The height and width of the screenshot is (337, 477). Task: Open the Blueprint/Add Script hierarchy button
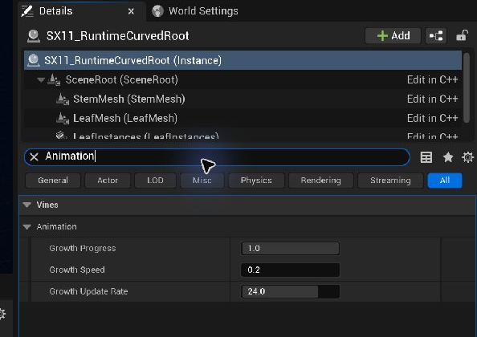436,36
